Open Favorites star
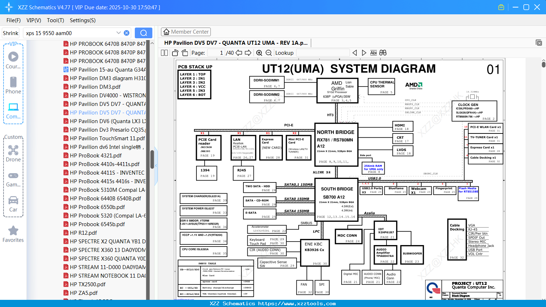 click(x=13, y=234)
